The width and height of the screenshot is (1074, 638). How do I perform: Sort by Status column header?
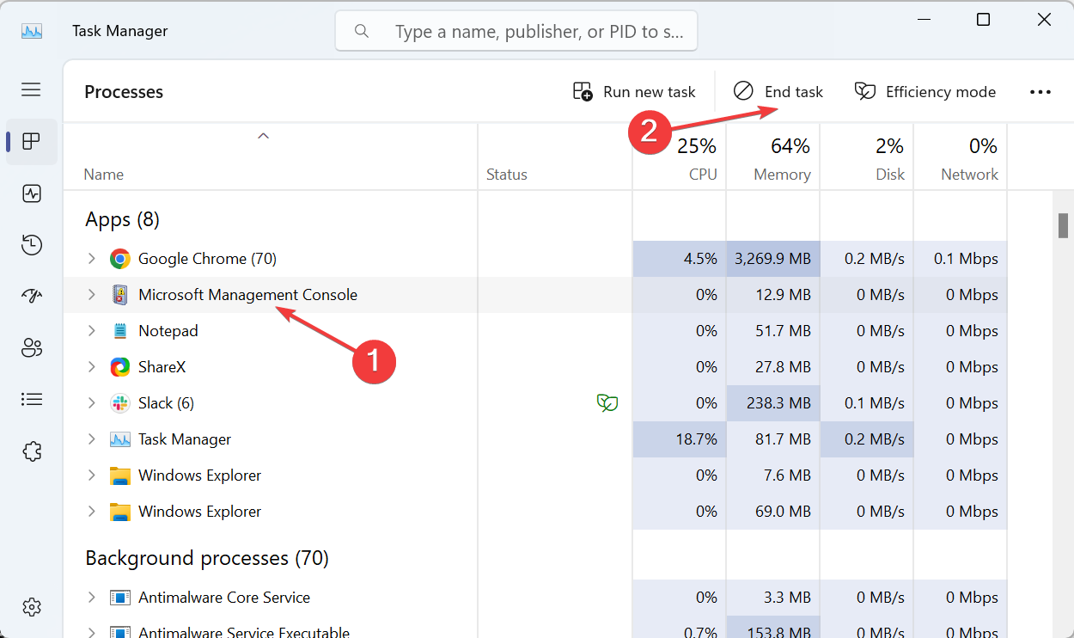point(507,175)
